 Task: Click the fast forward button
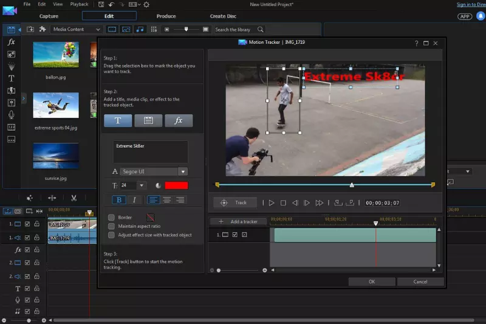coord(320,203)
